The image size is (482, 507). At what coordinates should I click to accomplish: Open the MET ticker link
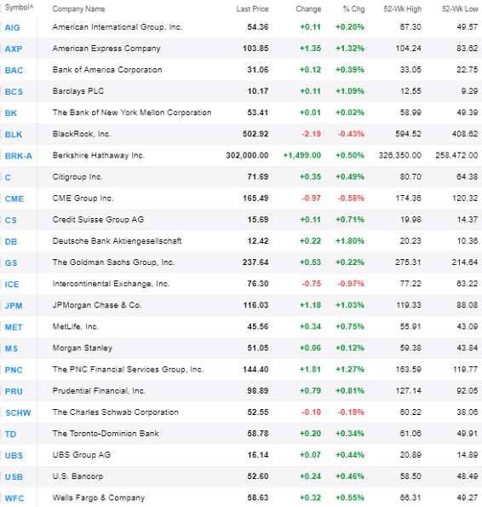pyautogui.click(x=14, y=327)
